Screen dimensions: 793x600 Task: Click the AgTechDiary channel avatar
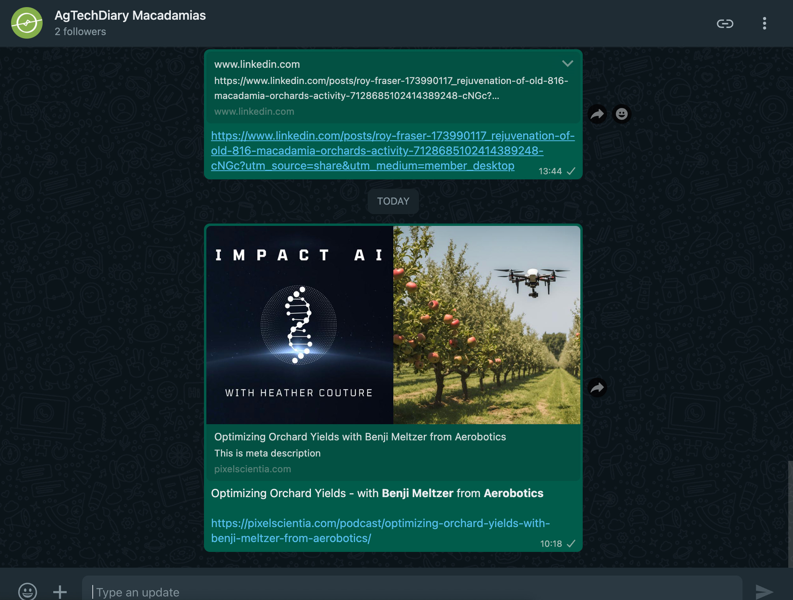pyautogui.click(x=27, y=23)
